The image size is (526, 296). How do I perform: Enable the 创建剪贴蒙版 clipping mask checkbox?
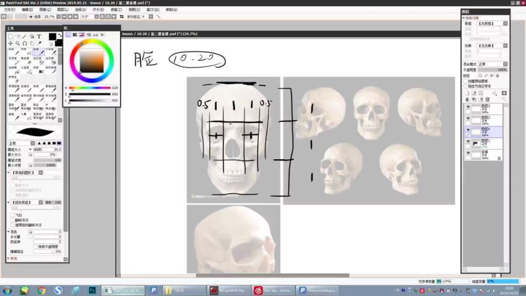[465, 81]
